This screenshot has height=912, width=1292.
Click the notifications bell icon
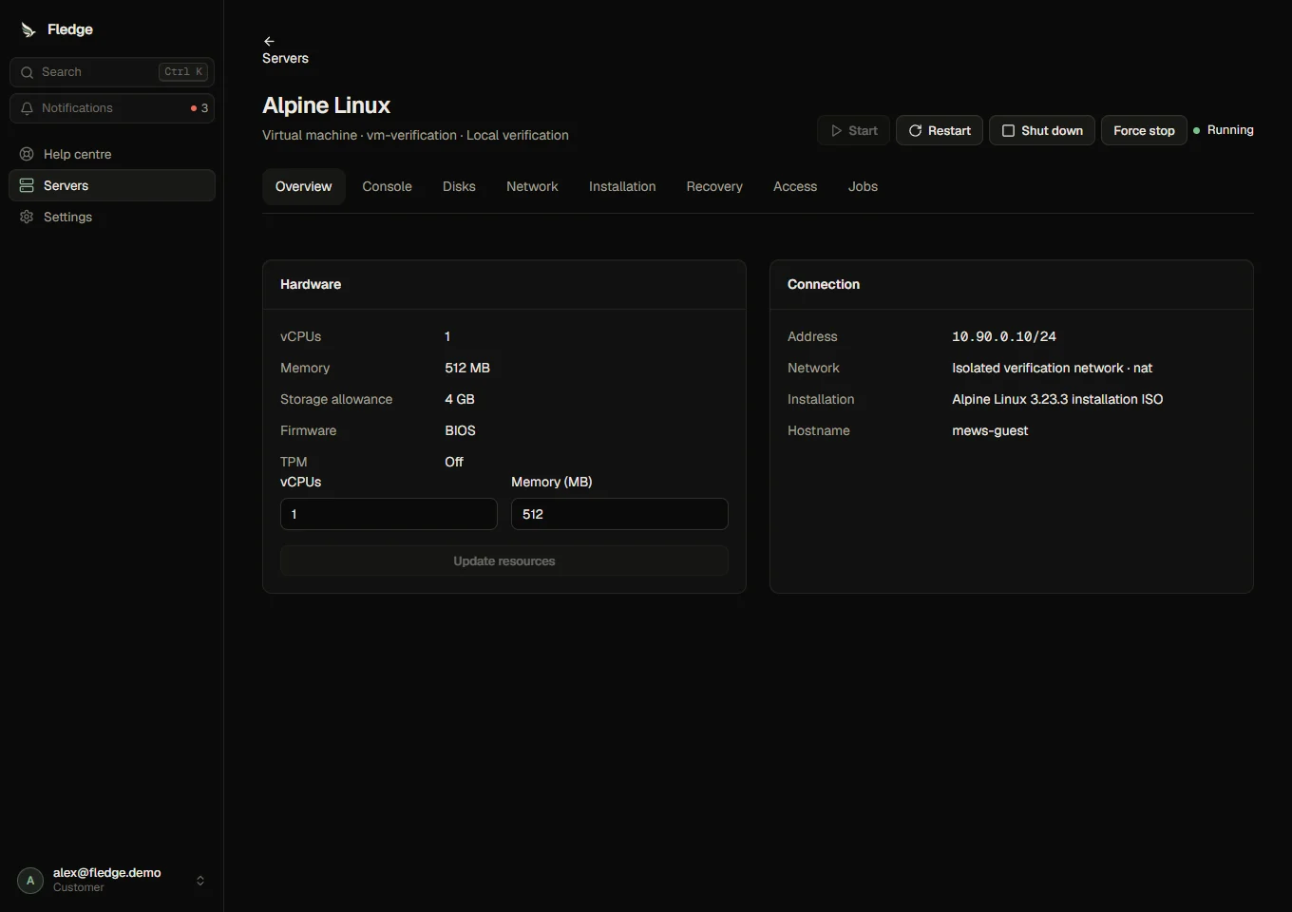pyautogui.click(x=27, y=108)
